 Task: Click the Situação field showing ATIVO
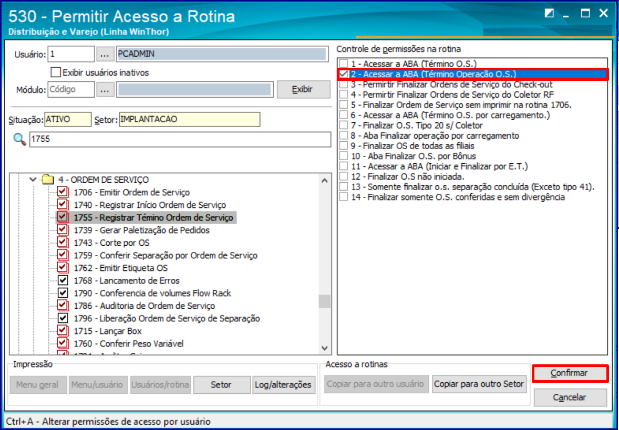(67, 120)
